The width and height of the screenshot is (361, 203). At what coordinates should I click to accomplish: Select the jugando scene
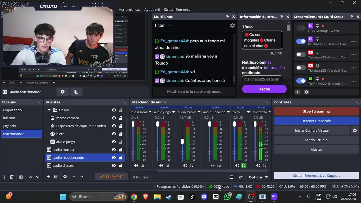pyautogui.click(x=22, y=126)
